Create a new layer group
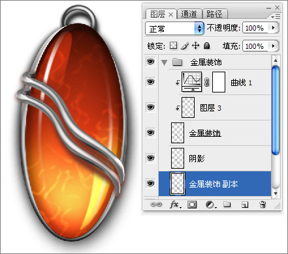Screen dimensions: 288x254 point(227,205)
